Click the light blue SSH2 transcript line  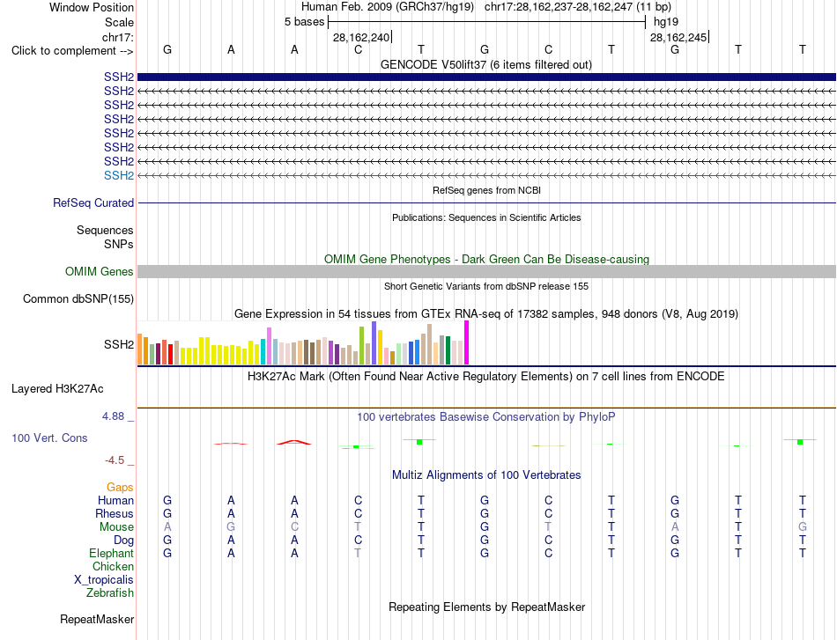pos(486,175)
